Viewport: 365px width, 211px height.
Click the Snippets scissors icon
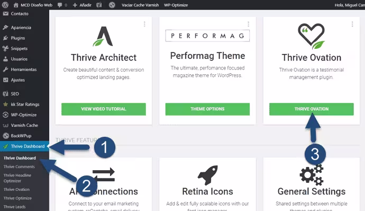(x=6, y=49)
